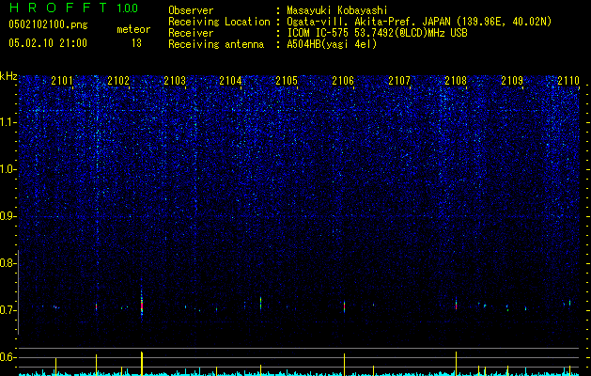Screen dimensions: 591x376
Task: Click the 2107 time marker
Action: tap(399, 81)
